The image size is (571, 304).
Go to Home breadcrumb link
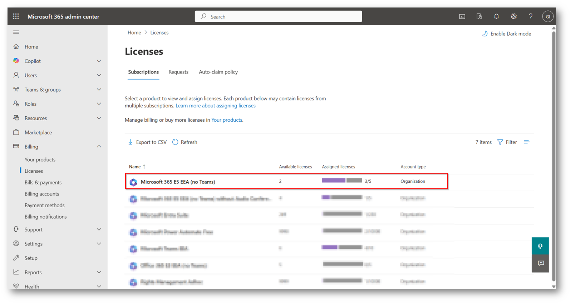tap(134, 32)
